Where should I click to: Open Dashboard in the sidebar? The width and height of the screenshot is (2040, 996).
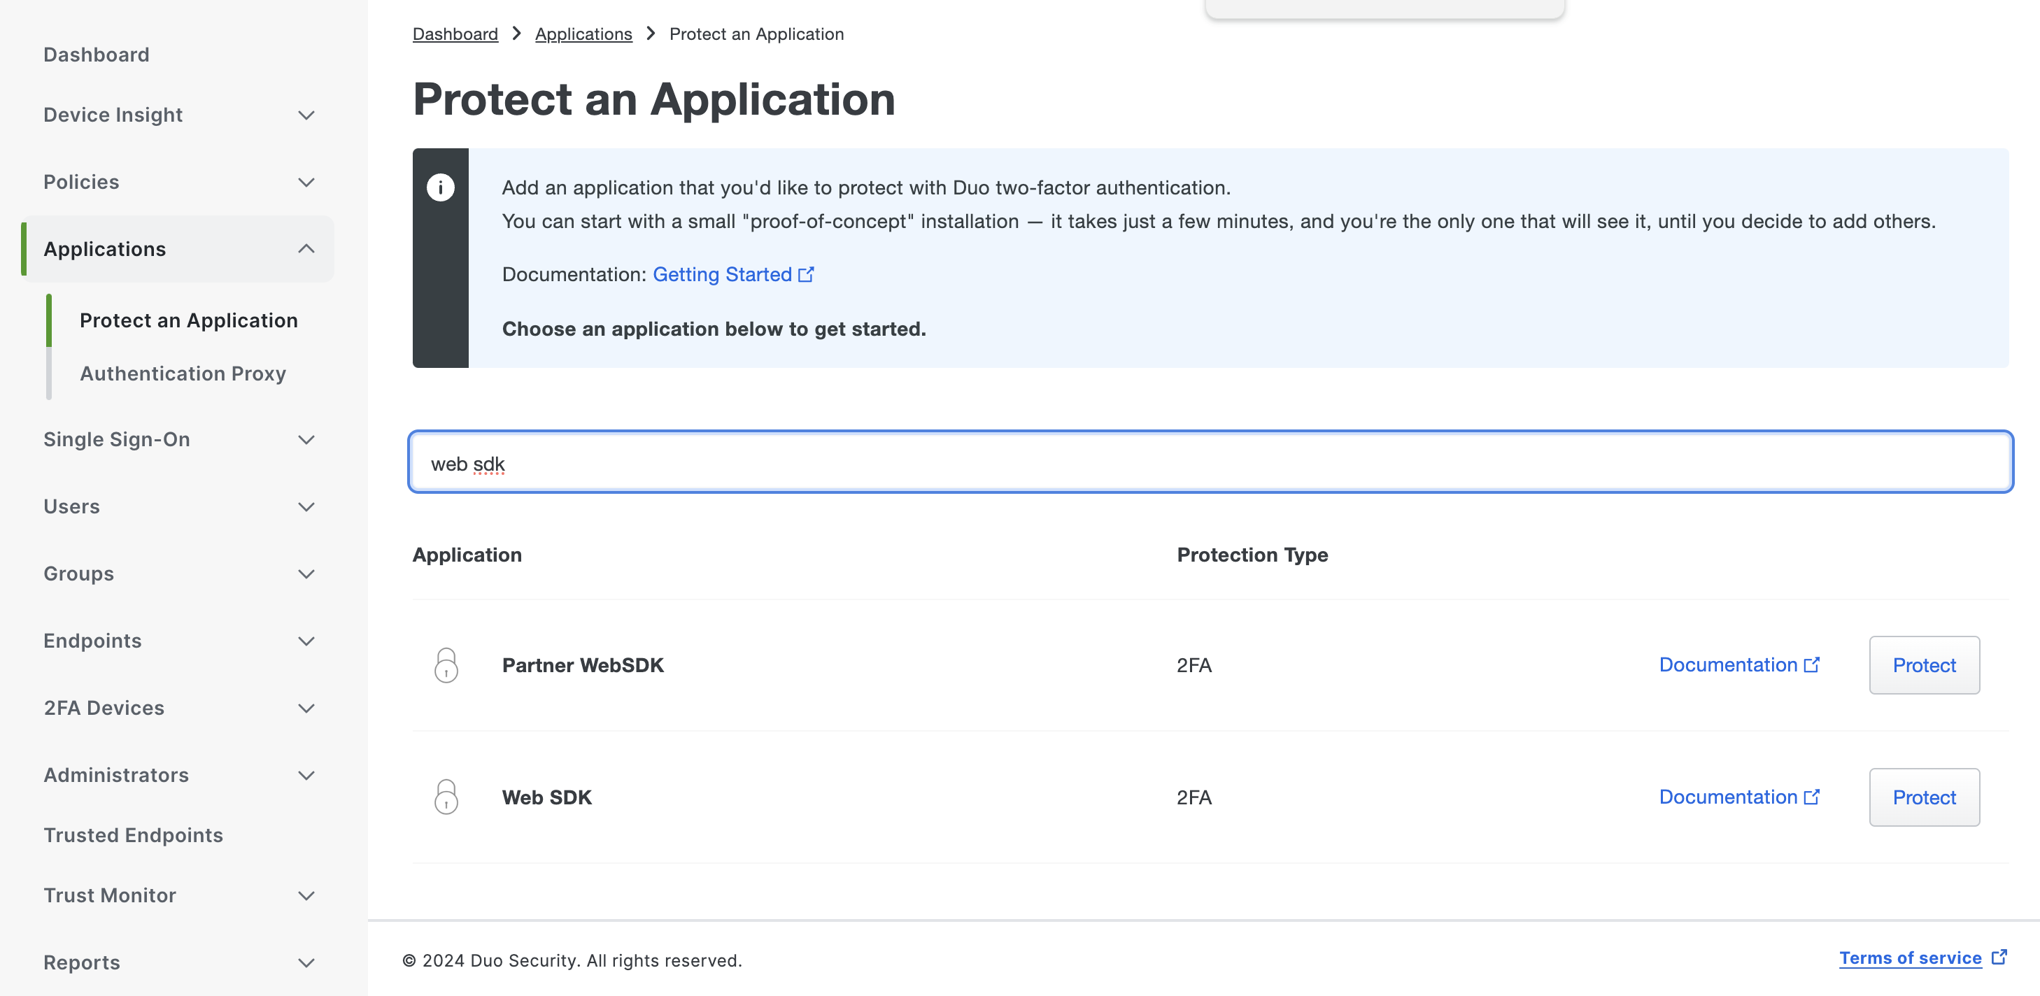click(97, 55)
